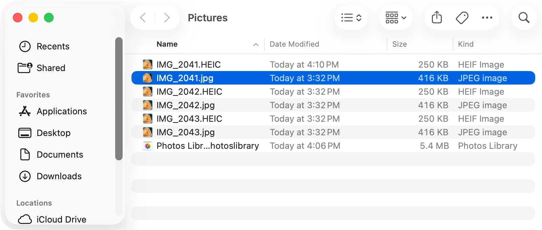Open Desktop in the sidebar
The image size is (542, 230).
point(54,133)
